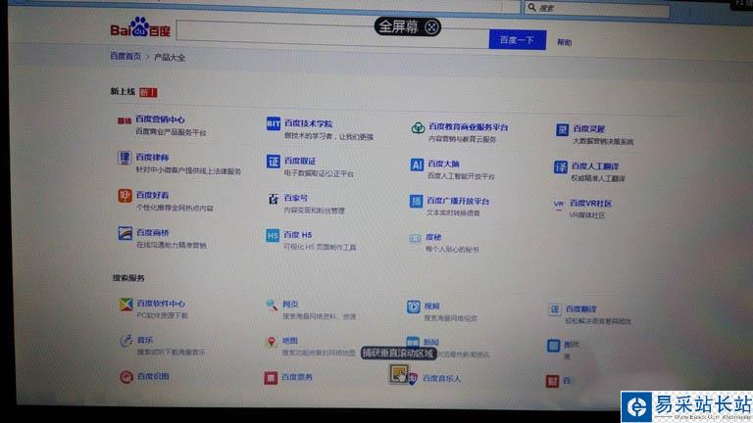Viewport: 753px width, 423px height.
Task: Click the H5 icon
Action: pos(273,235)
